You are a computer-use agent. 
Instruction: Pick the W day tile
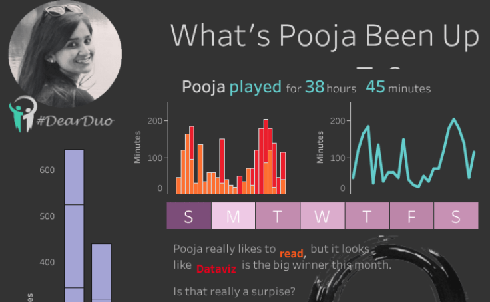(x=322, y=216)
